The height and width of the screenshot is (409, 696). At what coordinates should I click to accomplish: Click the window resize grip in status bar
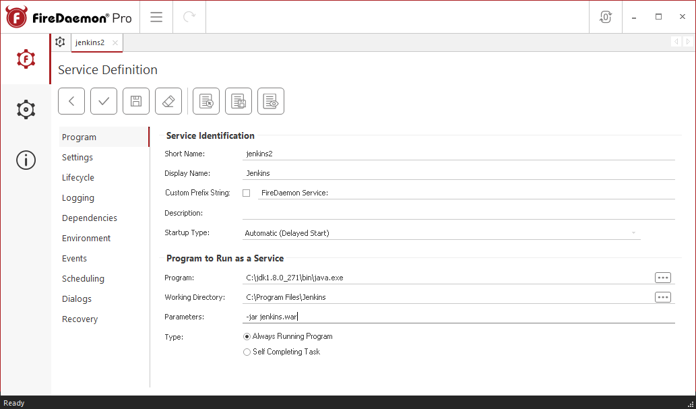click(x=691, y=404)
